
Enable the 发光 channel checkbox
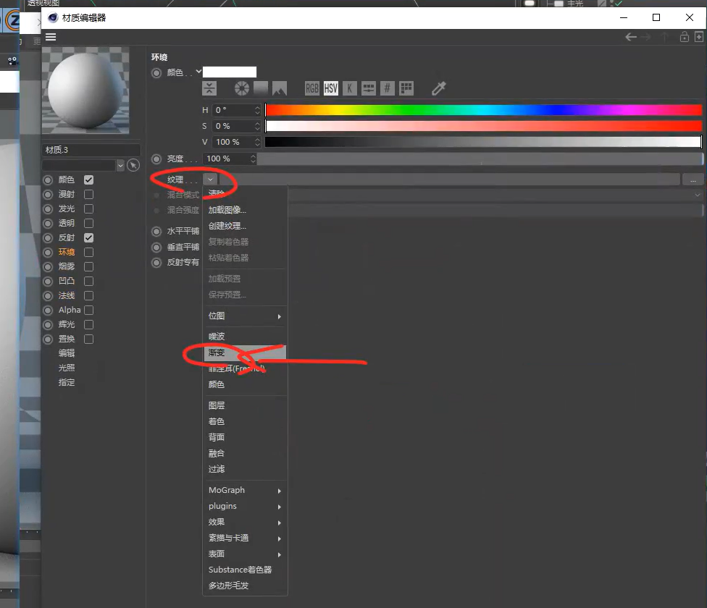pos(88,208)
